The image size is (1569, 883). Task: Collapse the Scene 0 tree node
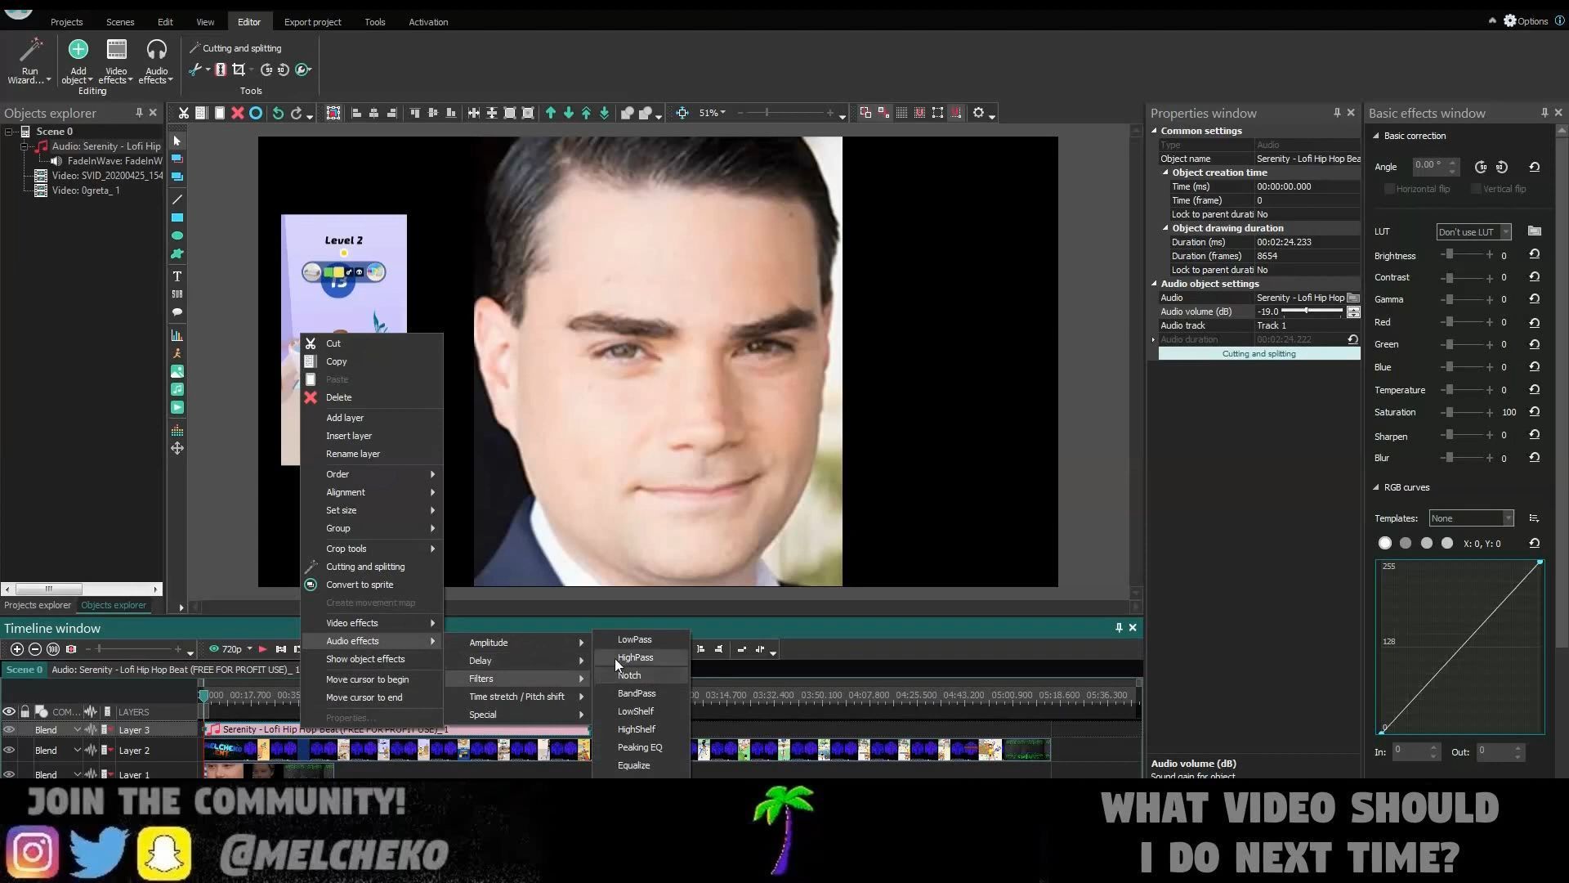[x=9, y=132]
